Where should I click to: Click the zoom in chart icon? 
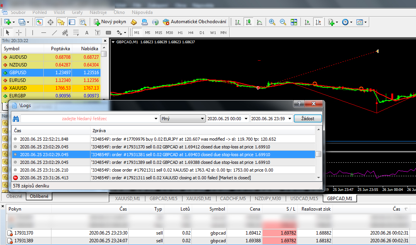272,22
